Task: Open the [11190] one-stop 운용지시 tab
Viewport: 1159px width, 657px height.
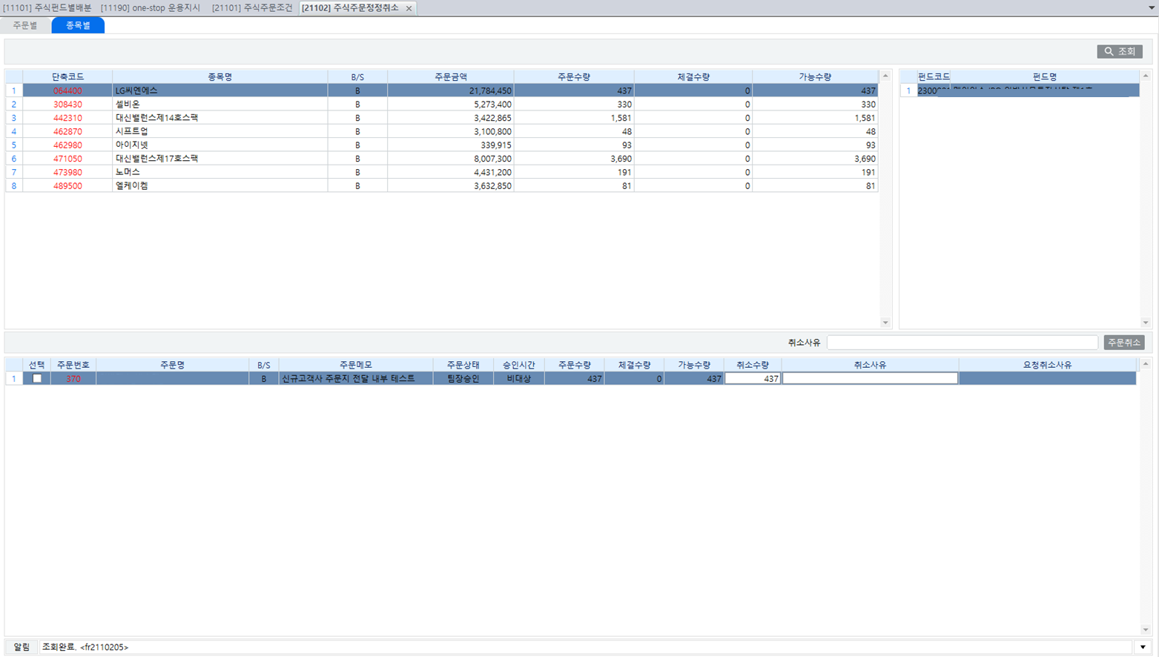Action: point(151,7)
